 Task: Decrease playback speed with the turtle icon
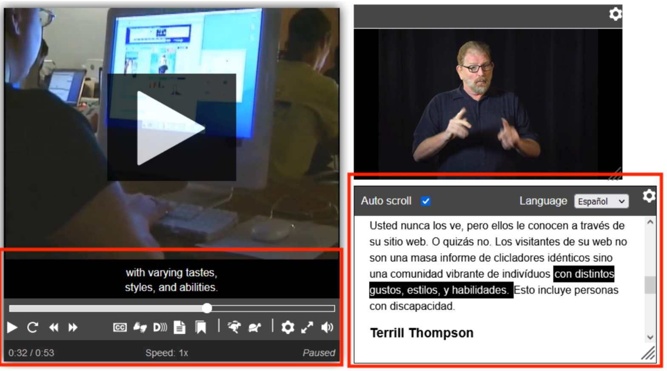pos(254,327)
